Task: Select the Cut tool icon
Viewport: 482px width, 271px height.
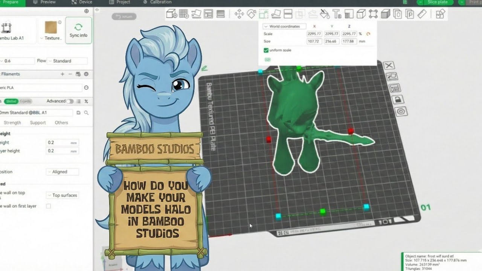Action: [288, 14]
